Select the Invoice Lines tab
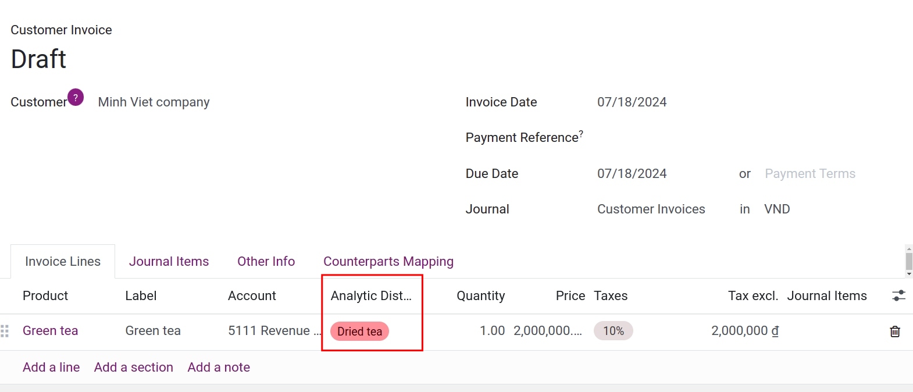Screen dimensions: 913x392 (x=62, y=261)
